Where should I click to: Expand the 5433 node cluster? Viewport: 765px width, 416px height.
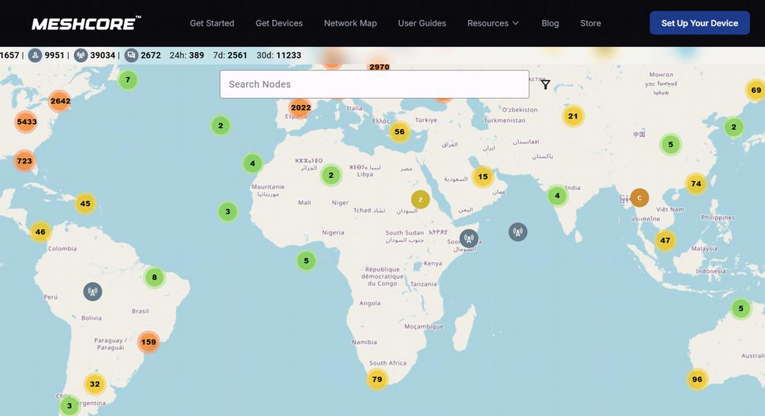[26, 121]
